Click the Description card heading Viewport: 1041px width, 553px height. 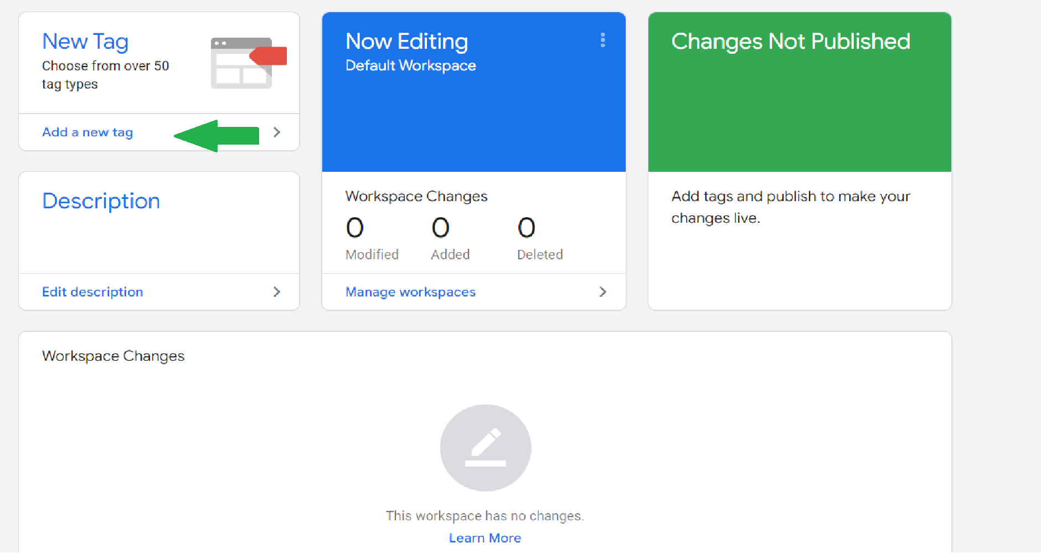[101, 201]
